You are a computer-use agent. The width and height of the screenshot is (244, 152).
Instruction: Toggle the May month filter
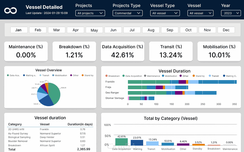(94, 30)
